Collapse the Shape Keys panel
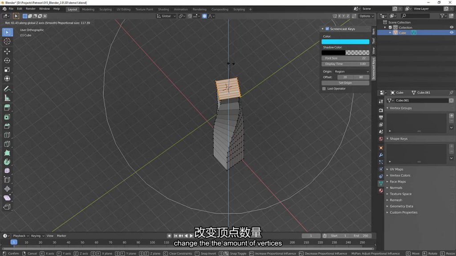456x256 pixels. click(387, 139)
